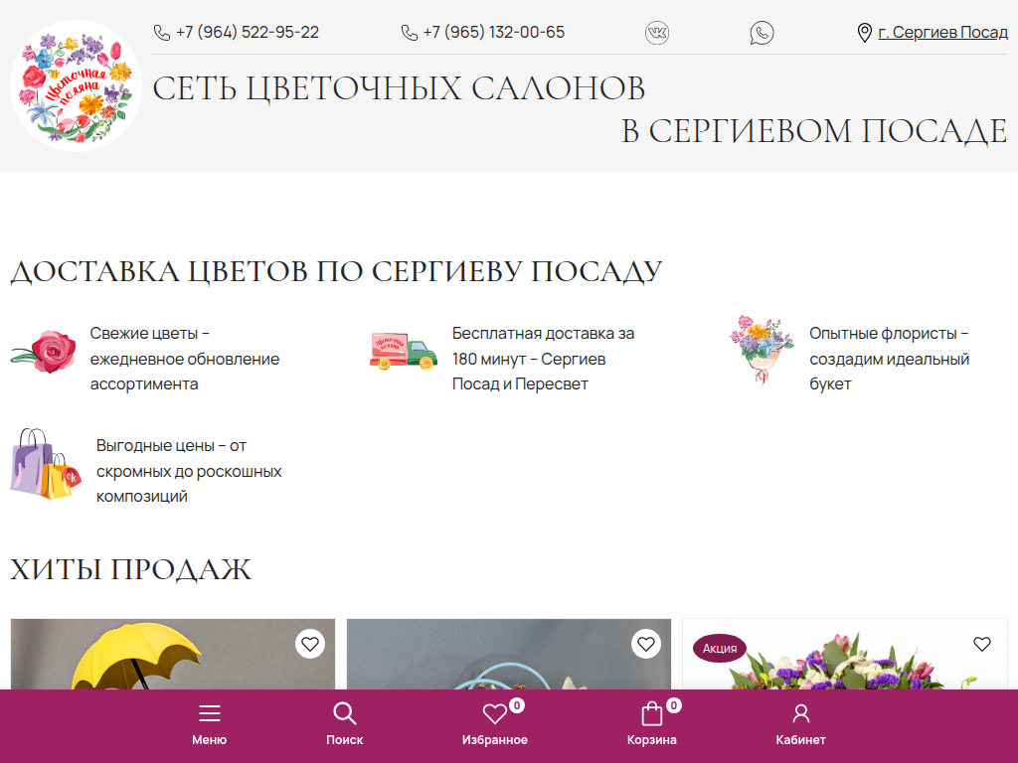Screen dimensions: 1018x763
Task: Call +7 (964) 522-95-22 number link
Action: click(247, 32)
